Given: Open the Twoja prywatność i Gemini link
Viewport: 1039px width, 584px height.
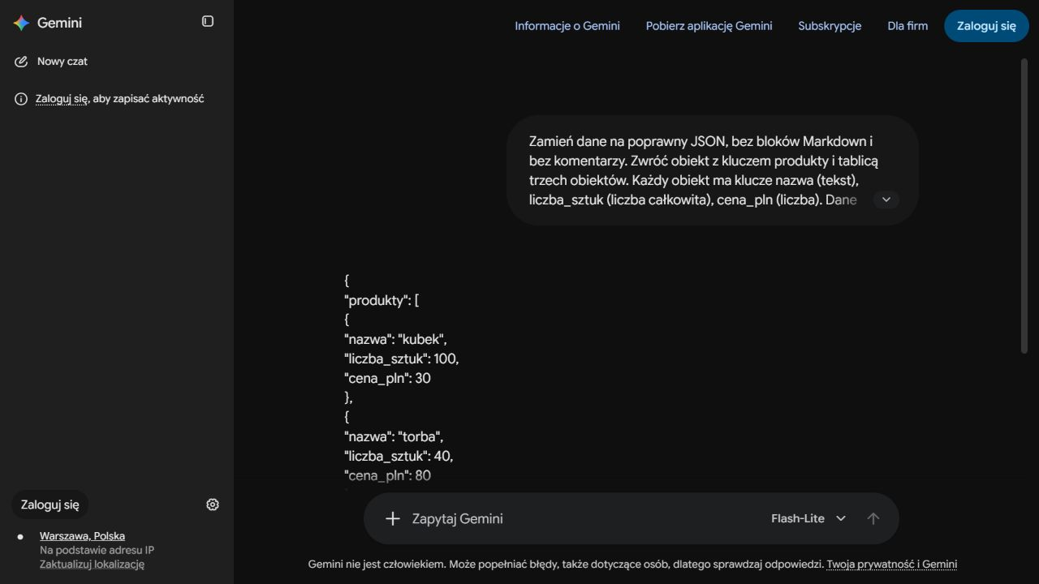Looking at the screenshot, I should 892,564.
